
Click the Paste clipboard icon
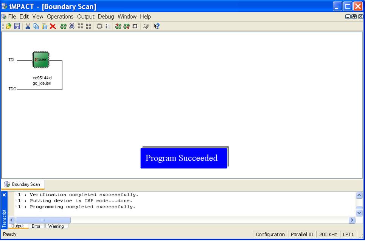point(45,26)
